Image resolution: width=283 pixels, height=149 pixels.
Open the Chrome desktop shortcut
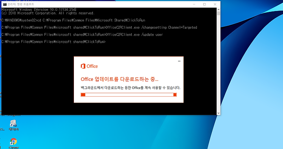(13, 143)
